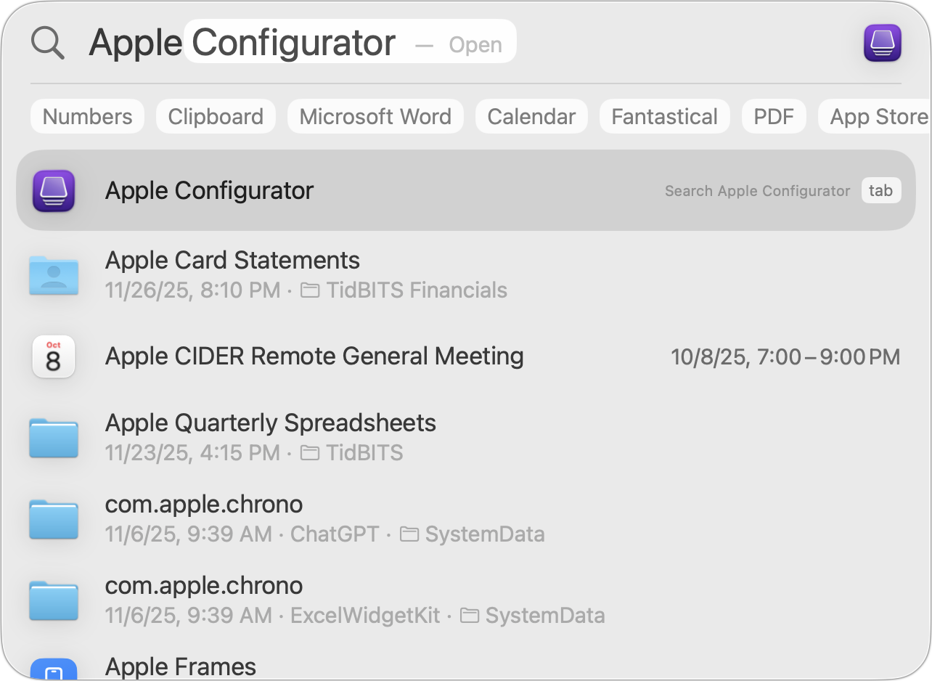The image size is (932, 681).
Task: Click the Apple Frames app icon
Action: pyautogui.click(x=54, y=669)
